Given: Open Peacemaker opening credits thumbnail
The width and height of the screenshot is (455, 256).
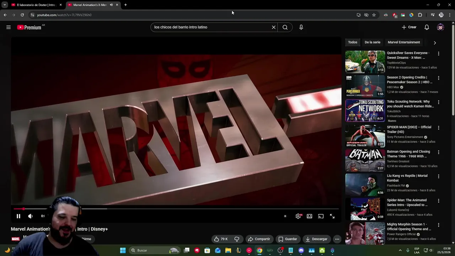Looking at the screenshot, I should 365,86.
